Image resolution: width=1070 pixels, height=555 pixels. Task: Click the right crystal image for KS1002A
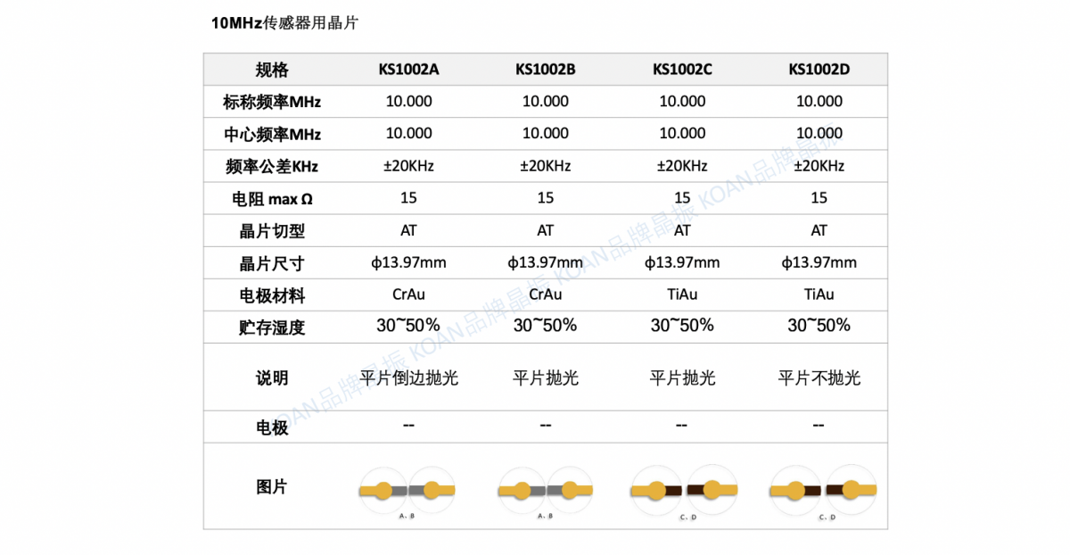(432, 490)
